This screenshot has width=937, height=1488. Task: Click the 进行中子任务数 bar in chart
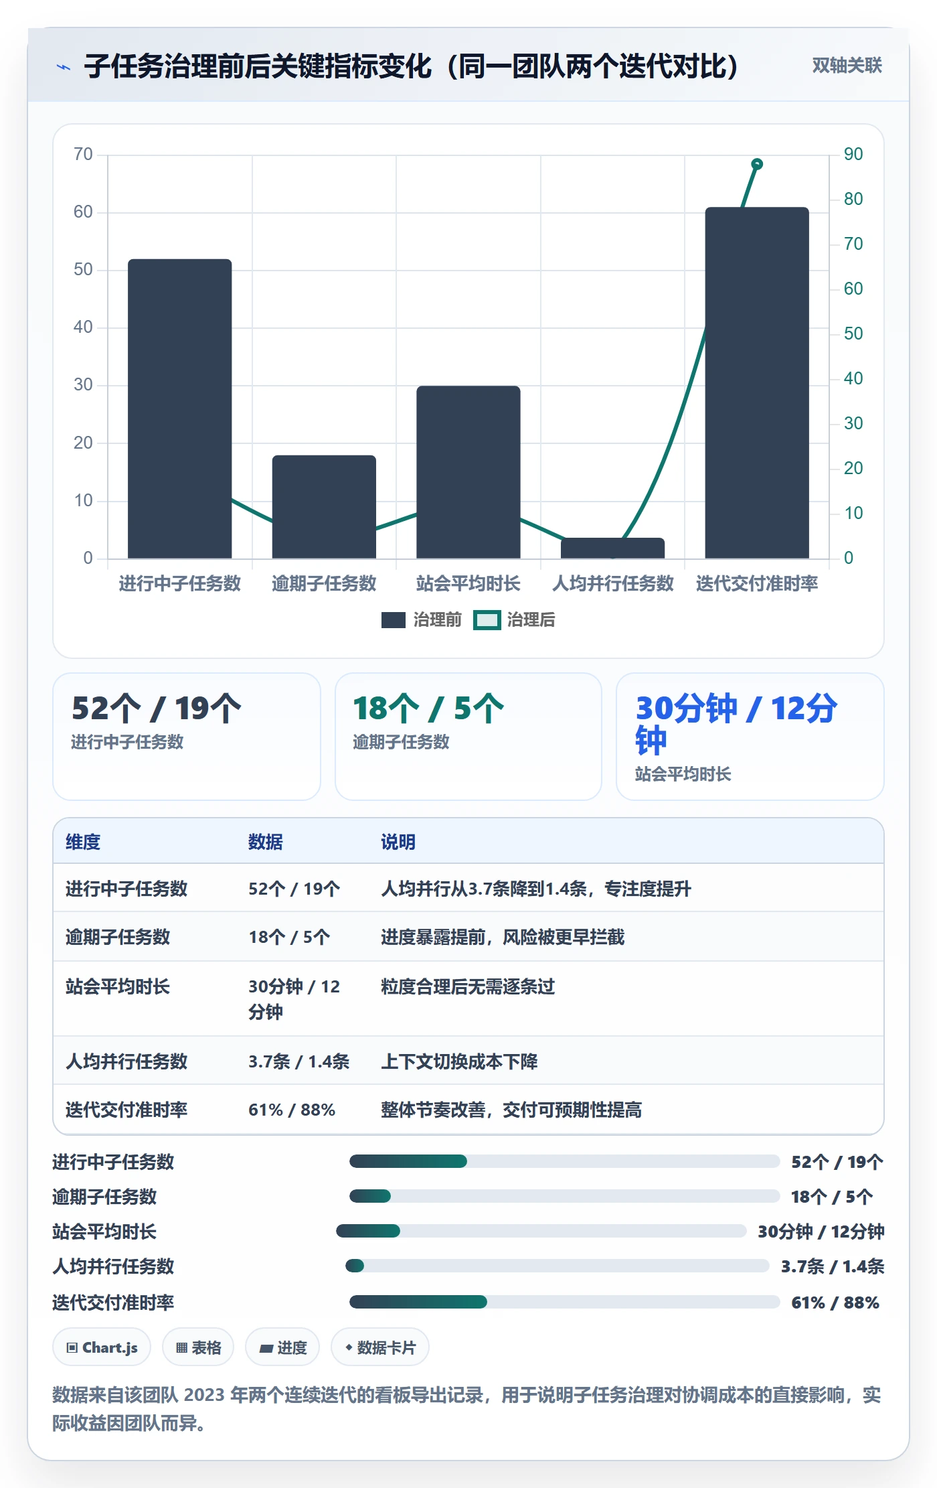tap(180, 408)
